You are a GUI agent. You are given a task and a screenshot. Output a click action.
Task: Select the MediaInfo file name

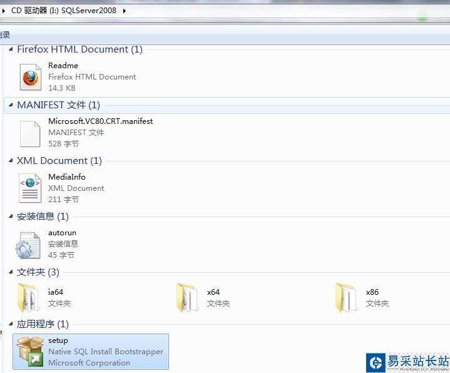(x=67, y=176)
